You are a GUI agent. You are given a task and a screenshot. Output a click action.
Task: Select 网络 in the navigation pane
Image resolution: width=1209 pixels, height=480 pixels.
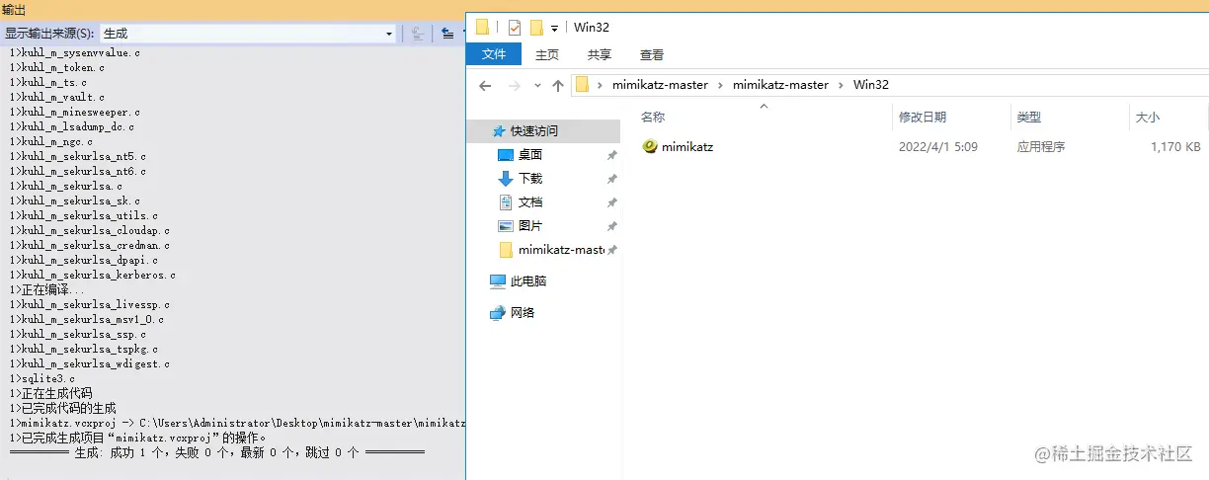point(523,312)
